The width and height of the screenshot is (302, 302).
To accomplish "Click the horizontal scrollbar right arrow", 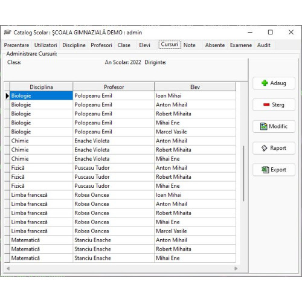I will point(236,268).
